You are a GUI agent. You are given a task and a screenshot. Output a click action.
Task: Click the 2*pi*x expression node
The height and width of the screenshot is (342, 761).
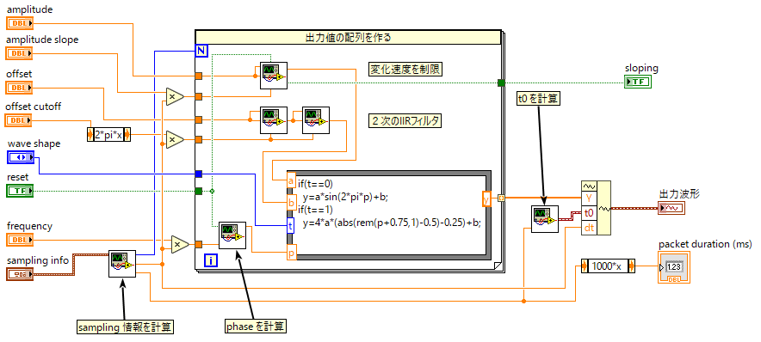pos(109,134)
